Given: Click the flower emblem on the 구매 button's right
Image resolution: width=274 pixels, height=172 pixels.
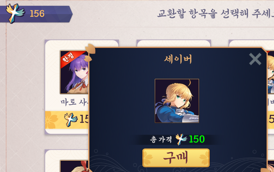Looking at the screenshot, I should [x=203, y=158].
